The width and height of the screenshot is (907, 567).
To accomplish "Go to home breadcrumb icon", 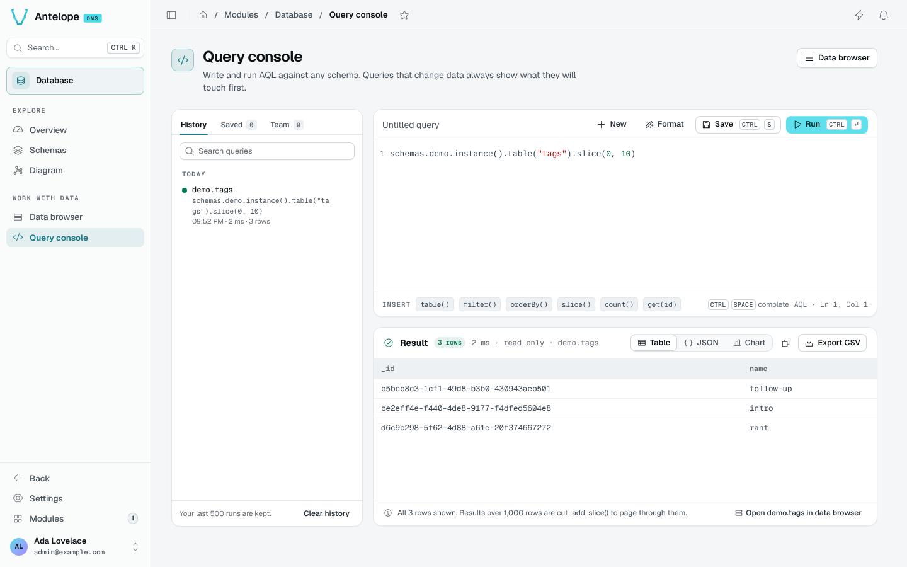I will 203,15.
